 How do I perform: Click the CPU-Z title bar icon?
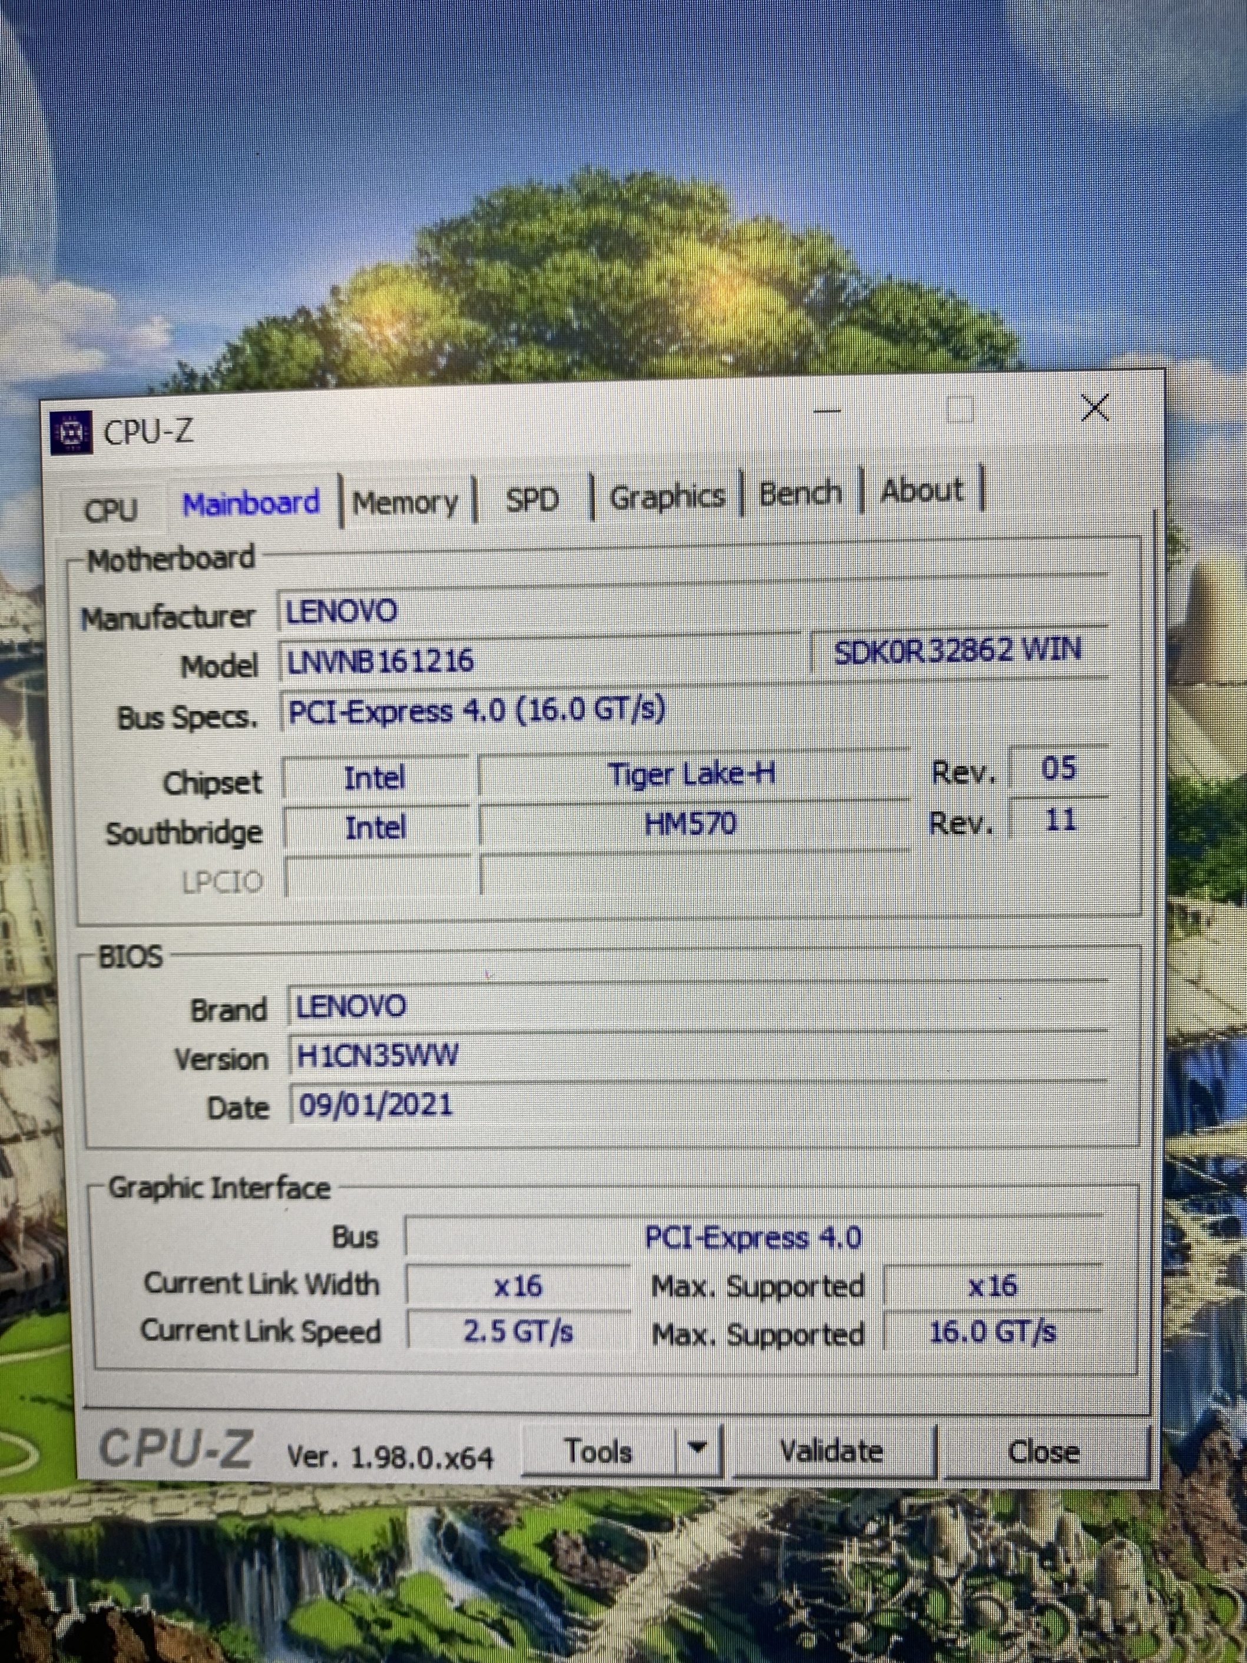click(x=71, y=433)
